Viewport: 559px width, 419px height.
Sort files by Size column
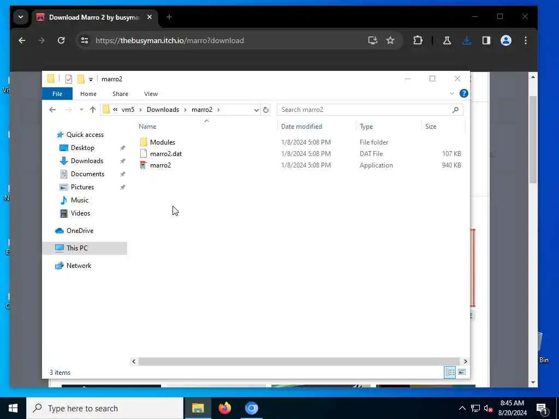tap(431, 127)
